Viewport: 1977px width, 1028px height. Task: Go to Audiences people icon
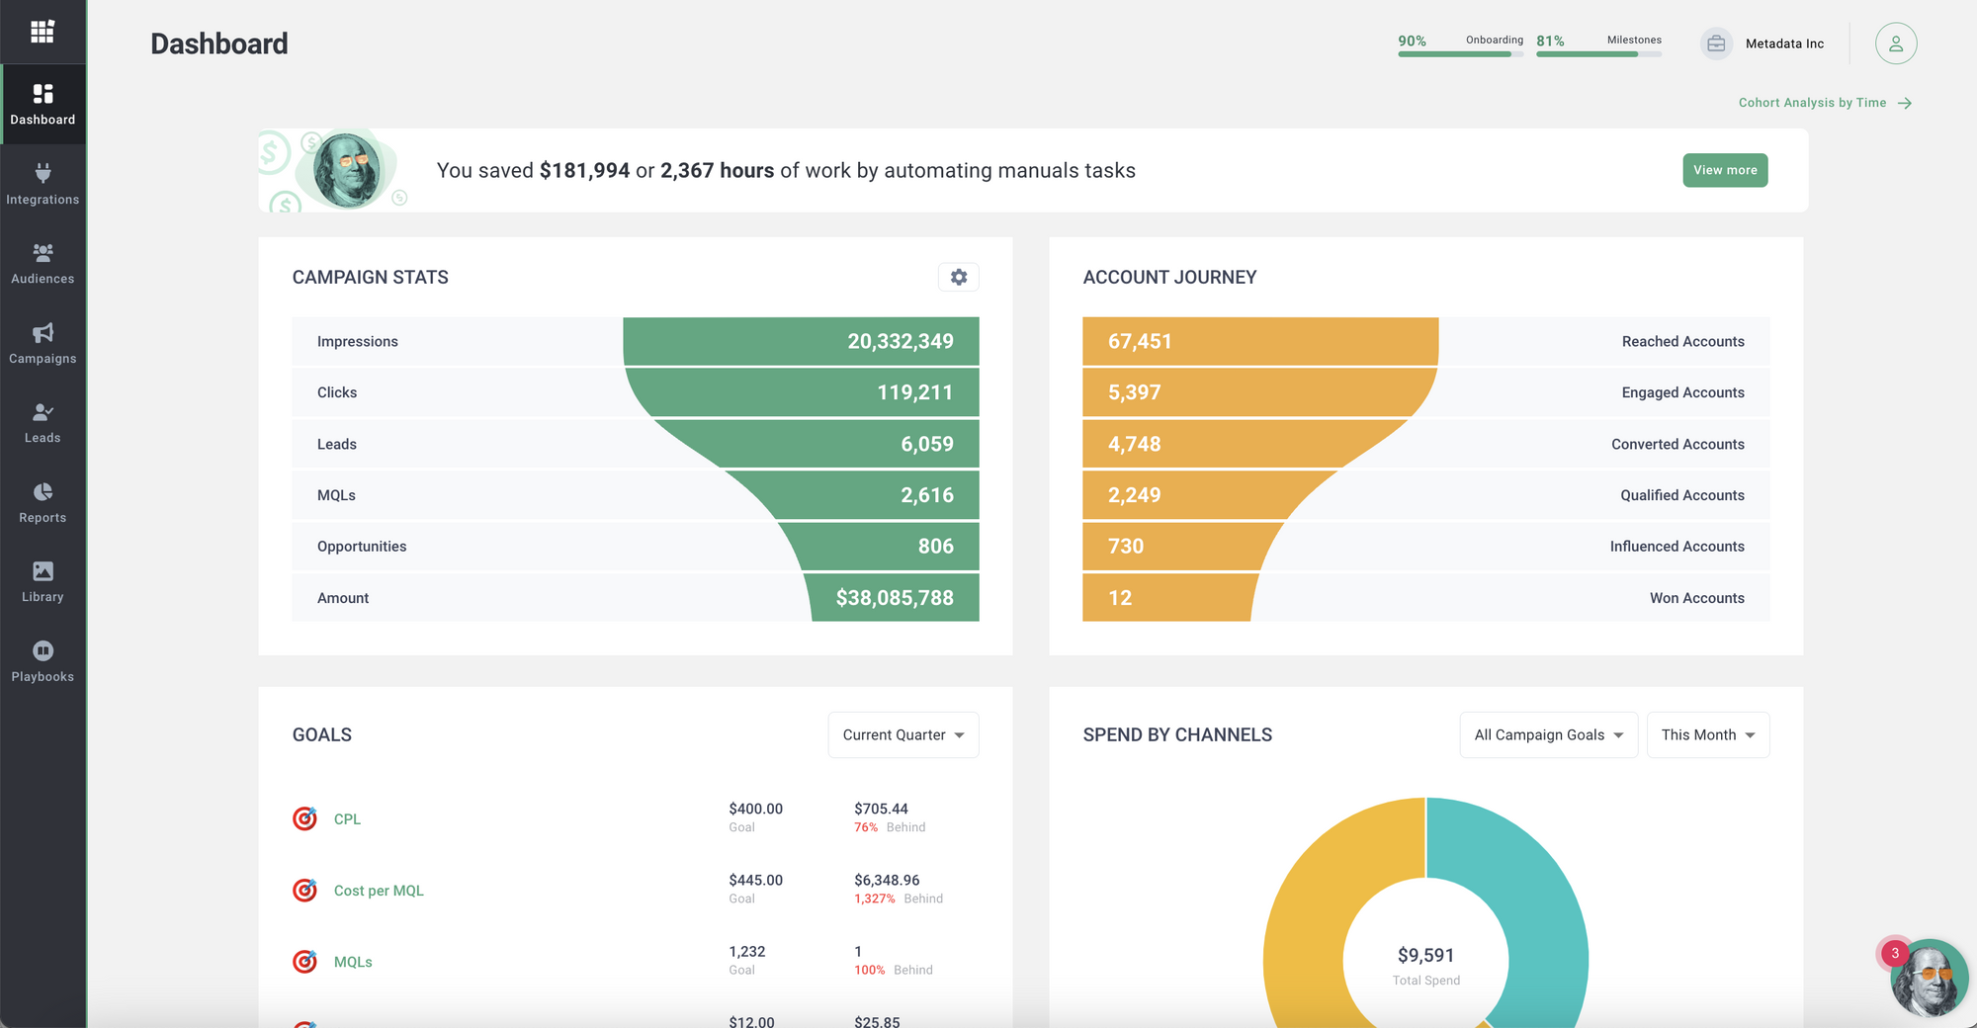(x=43, y=253)
